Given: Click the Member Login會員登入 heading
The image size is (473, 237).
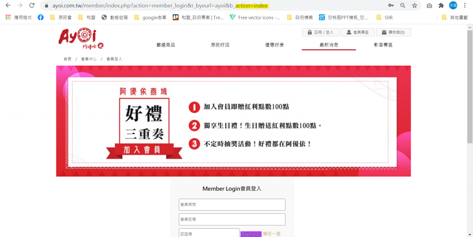Looking at the screenshot, I should [232, 189].
